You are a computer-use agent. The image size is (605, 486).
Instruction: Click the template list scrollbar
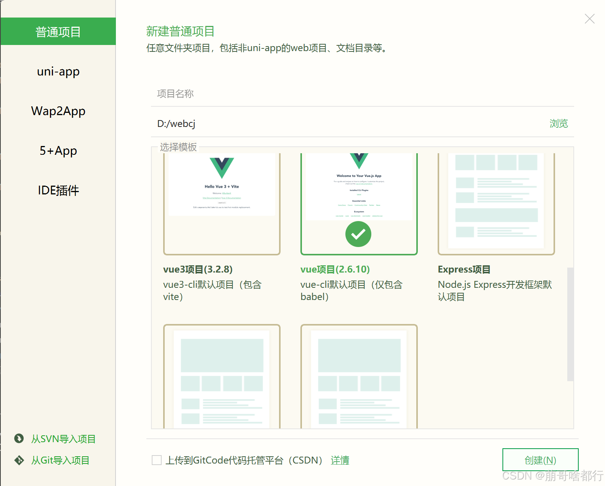pos(570,324)
